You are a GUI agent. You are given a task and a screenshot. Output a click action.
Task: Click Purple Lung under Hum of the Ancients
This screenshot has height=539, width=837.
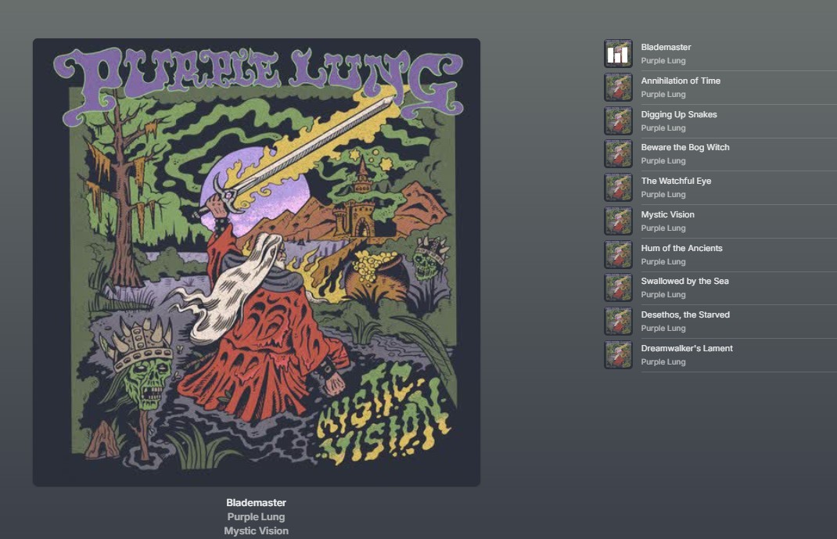click(x=663, y=262)
